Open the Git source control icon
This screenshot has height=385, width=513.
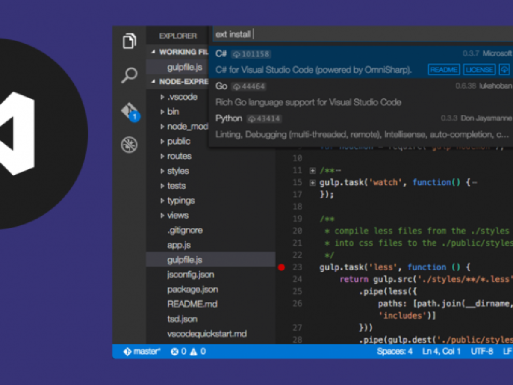129,111
